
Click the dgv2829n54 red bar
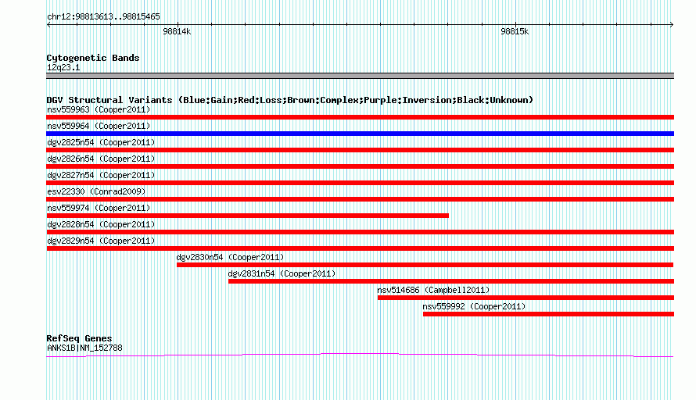[x=360, y=248]
